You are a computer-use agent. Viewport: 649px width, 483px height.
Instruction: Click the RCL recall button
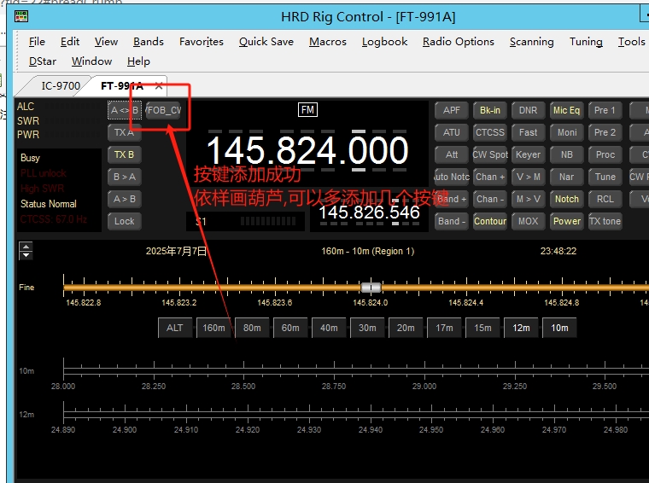(605, 199)
